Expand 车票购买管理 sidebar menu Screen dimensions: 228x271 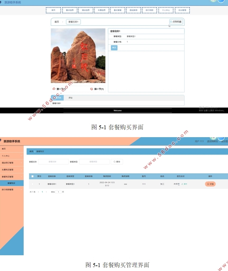click(x=12, y=170)
